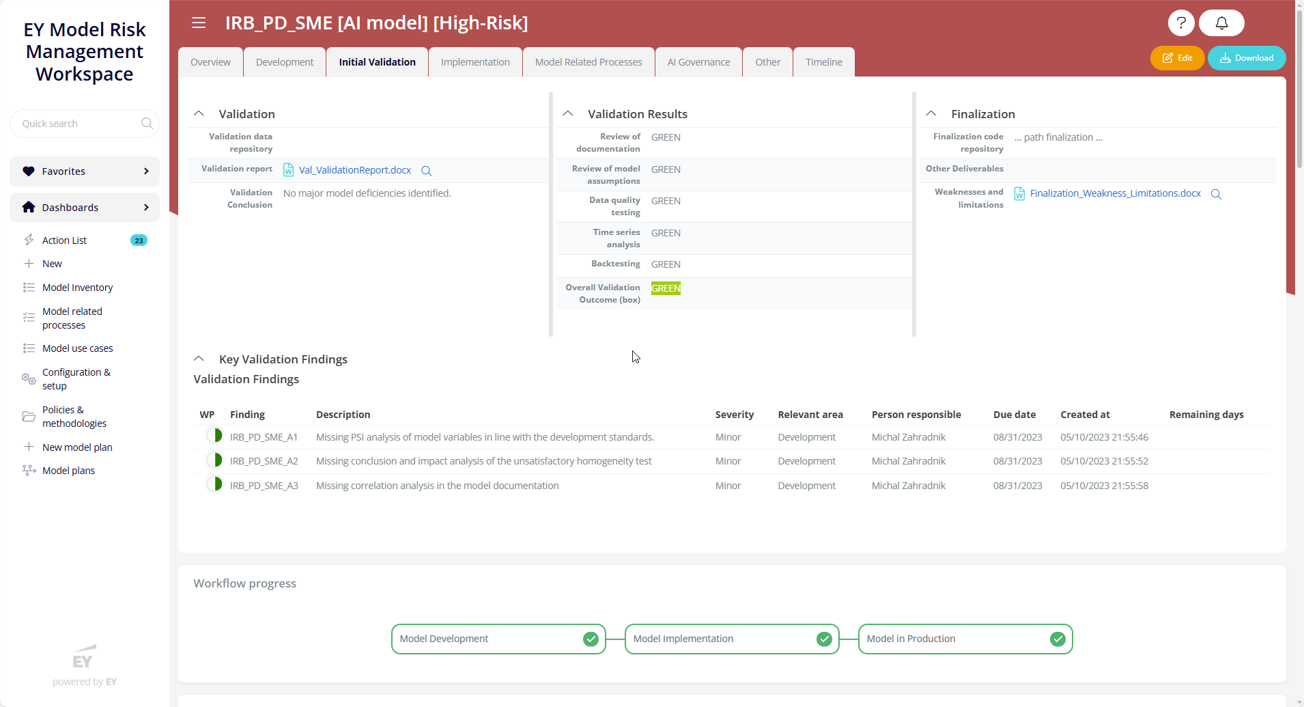Collapse the Validation section
Viewport: 1304px width, 707px height.
click(199, 113)
